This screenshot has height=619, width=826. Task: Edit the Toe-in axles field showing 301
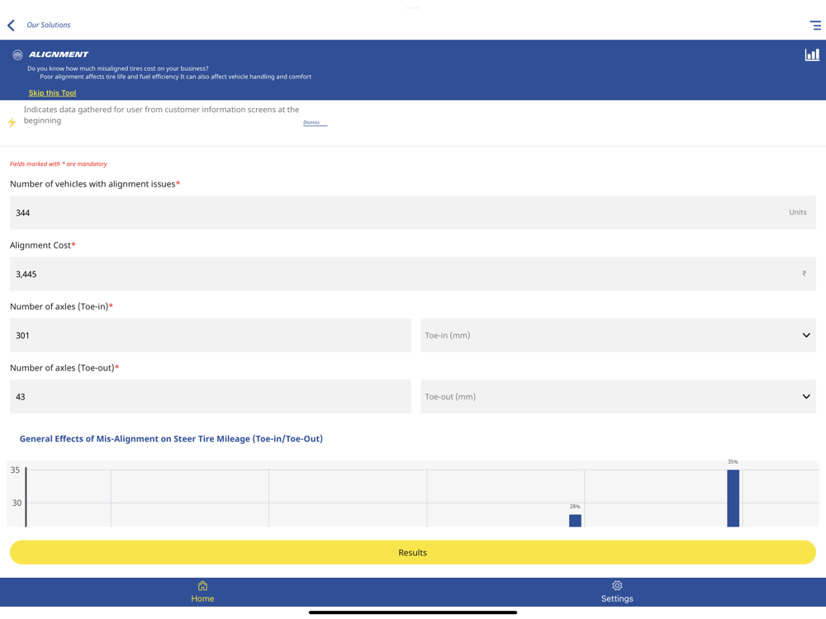coord(210,335)
